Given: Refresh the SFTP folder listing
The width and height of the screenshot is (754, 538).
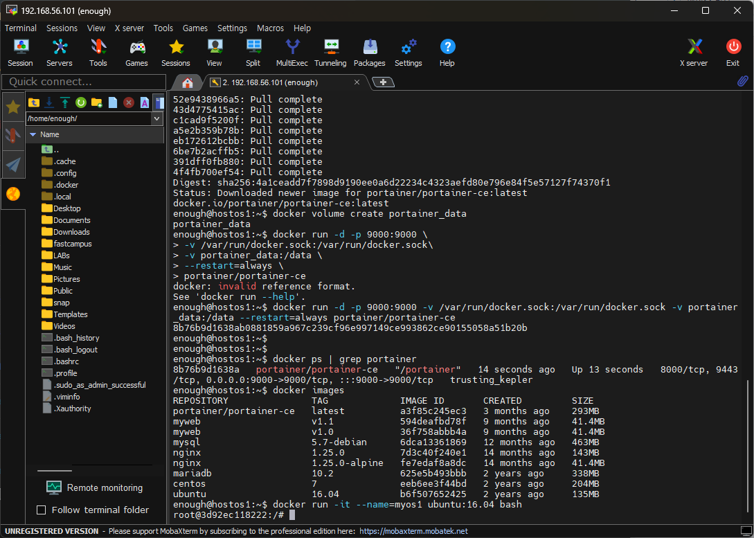Looking at the screenshot, I should [x=81, y=102].
